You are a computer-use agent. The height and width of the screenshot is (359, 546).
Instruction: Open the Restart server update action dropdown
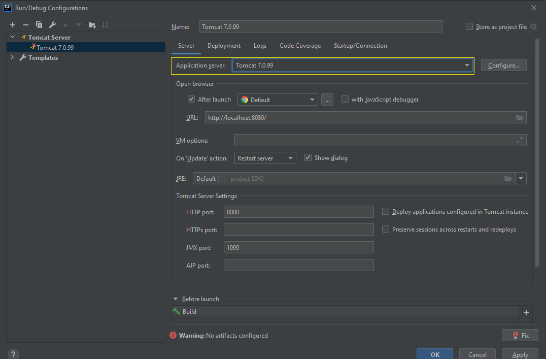tap(265, 158)
